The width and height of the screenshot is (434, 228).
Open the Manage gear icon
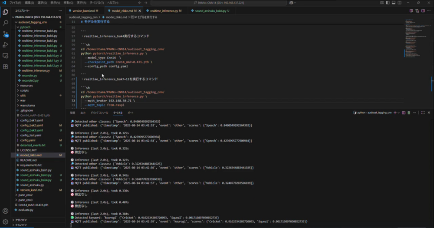coord(5,221)
